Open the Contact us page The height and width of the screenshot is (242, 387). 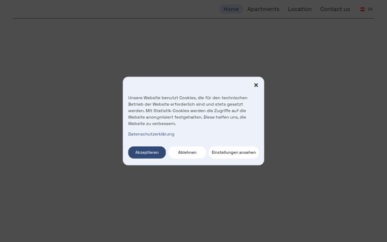click(335, 9)
